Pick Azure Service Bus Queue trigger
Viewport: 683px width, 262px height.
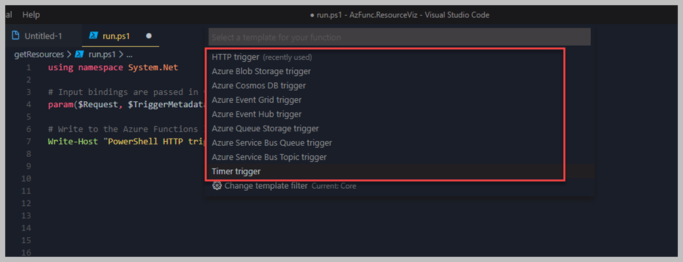pos(399,142)
